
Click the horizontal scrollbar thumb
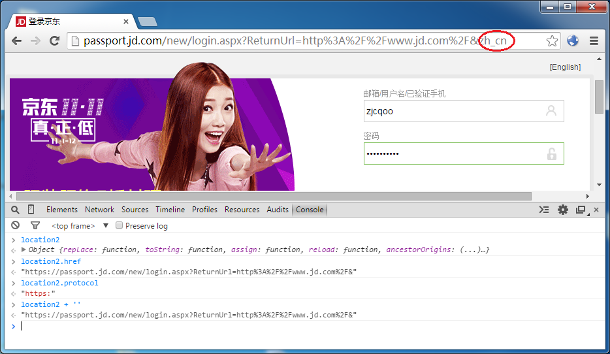click(x=274, y=196)
